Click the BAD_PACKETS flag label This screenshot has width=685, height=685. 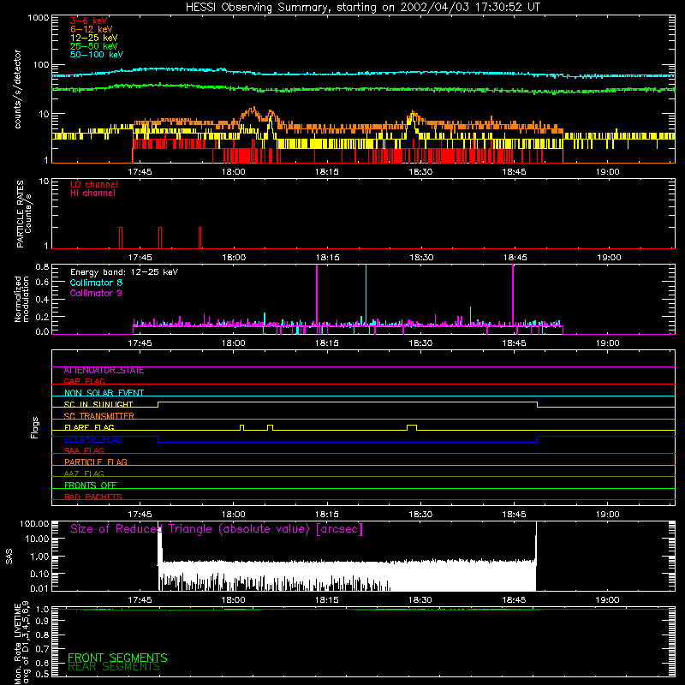click(x=93, y=497)
